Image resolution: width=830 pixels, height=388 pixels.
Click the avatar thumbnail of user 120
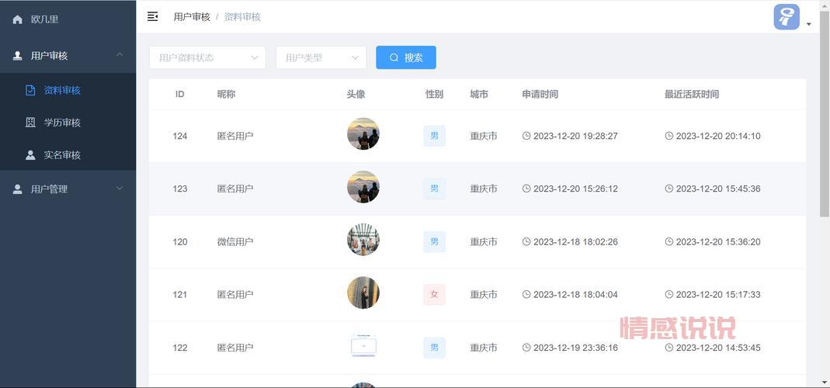tap(363, 240)
